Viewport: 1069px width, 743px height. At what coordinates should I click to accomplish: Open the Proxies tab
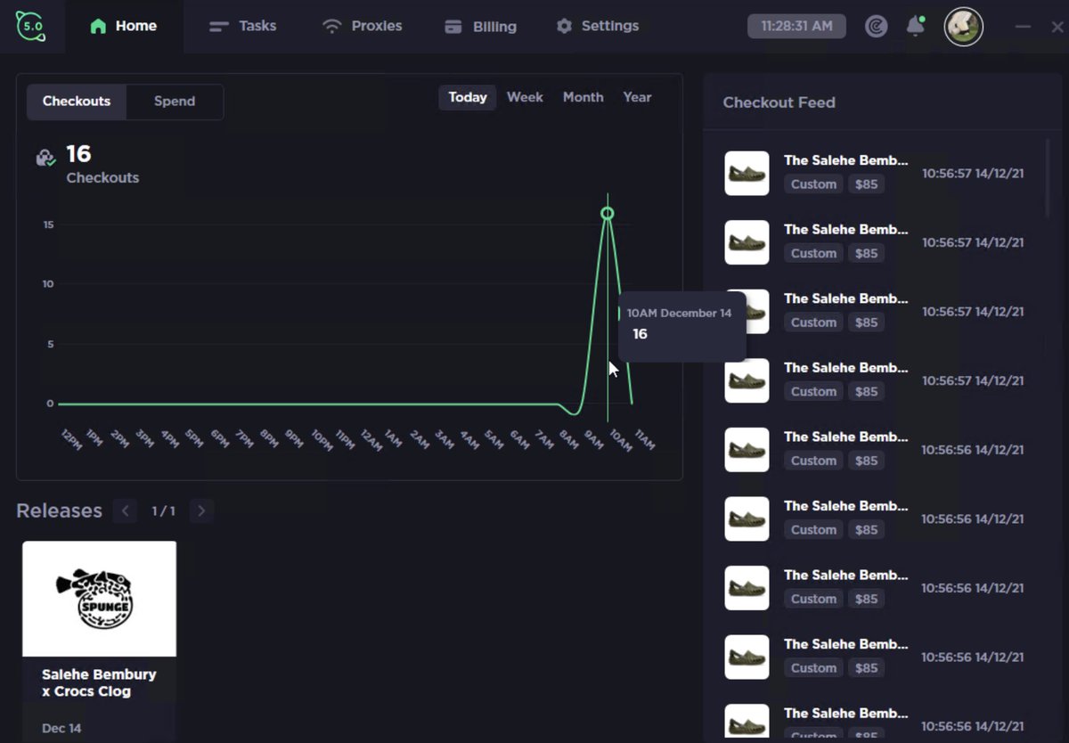click(362, 26)
